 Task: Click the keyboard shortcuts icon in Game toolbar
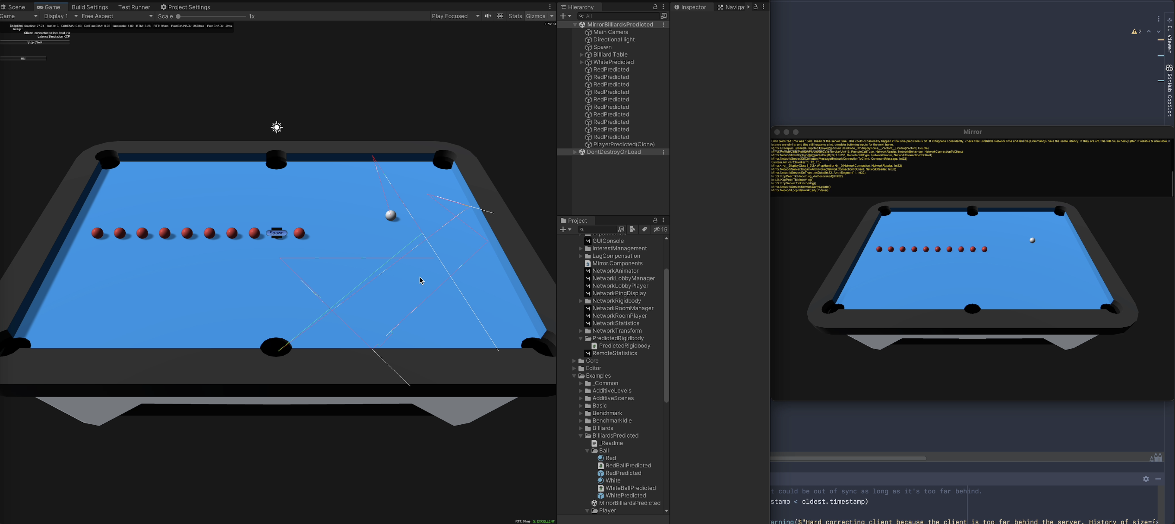click(500, 16)
